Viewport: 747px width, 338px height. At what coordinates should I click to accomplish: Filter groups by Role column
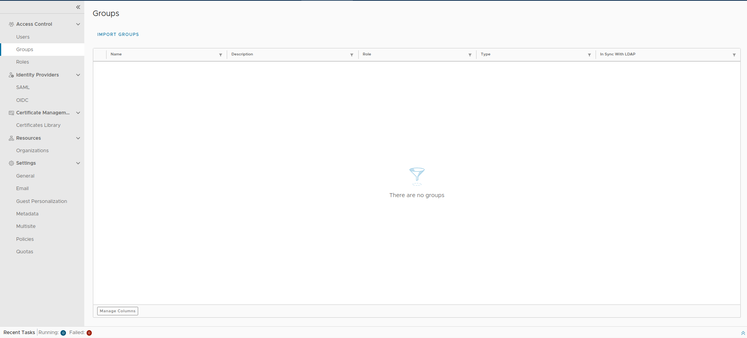(x=470, y=55)
